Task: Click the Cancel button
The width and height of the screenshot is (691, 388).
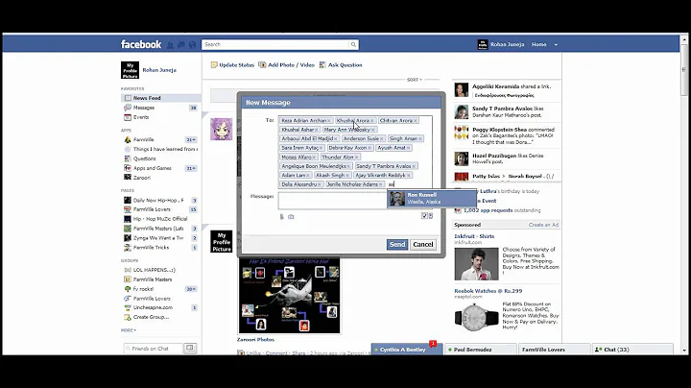Action: pyautogui.click(x=423, y=244)
